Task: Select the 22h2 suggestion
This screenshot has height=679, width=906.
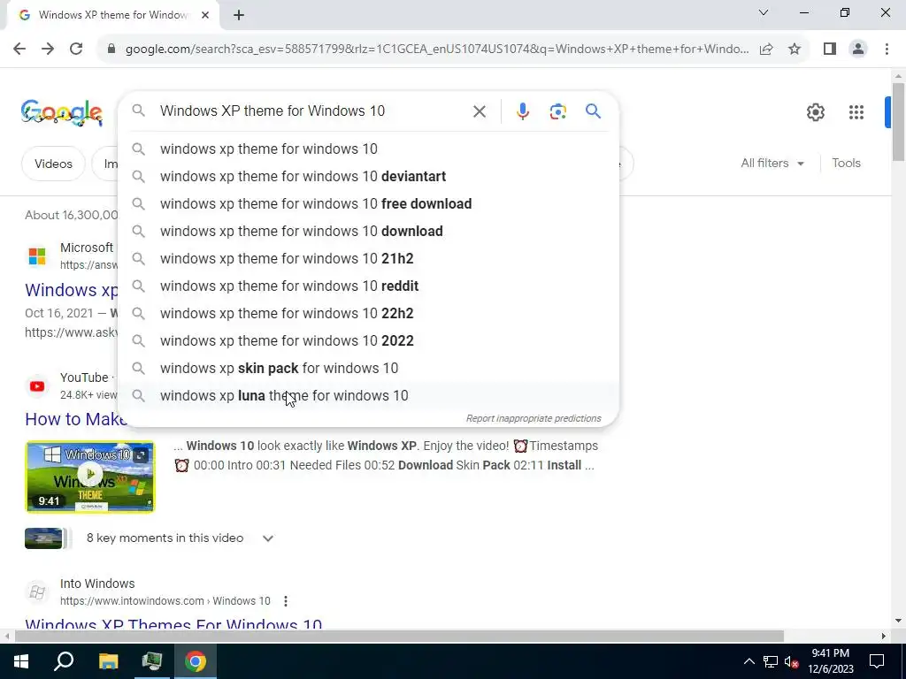Action: pos(368,314)
